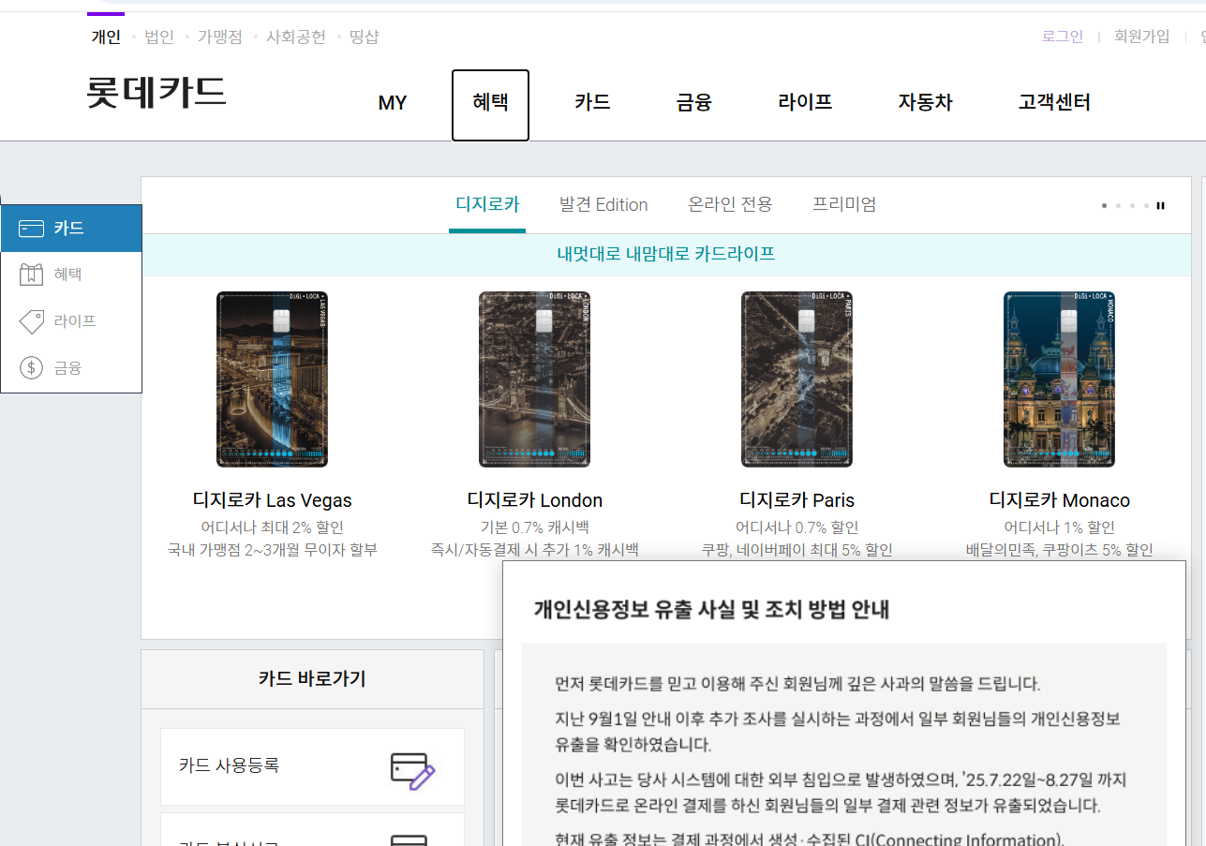1206x846 pixels.
Task: Click the 롯데카드 logo
Action: click(156, 93)
